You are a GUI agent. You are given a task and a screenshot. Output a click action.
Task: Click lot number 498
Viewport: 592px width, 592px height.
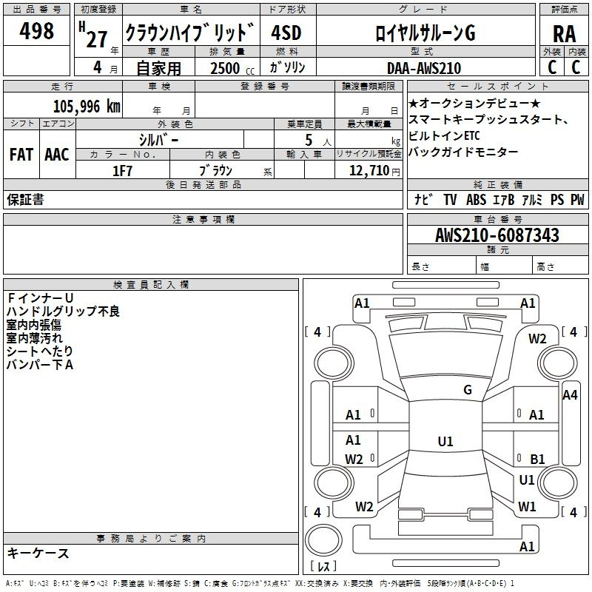point(37,31)
